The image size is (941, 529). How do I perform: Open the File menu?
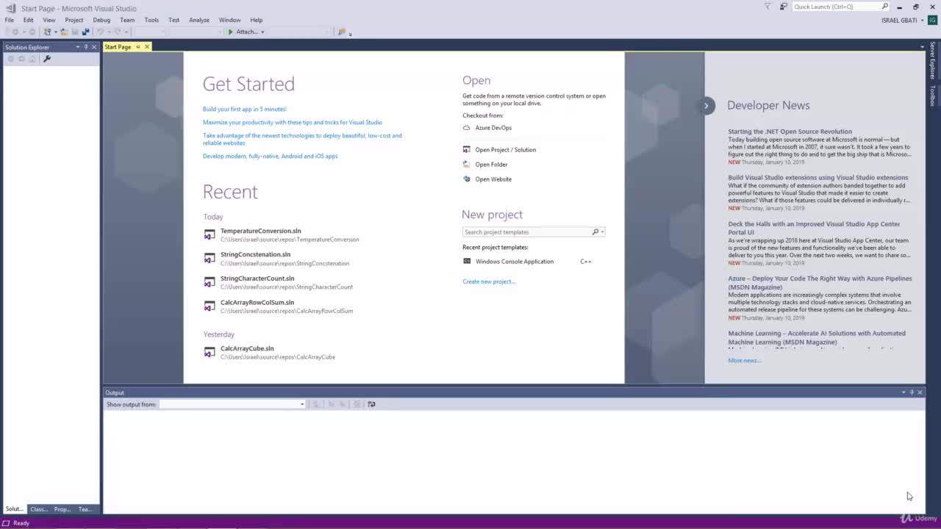(x=10, y=20)
